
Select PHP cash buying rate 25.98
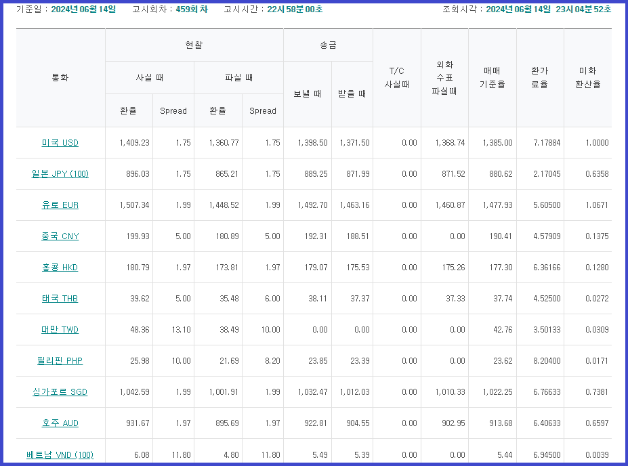140,361
